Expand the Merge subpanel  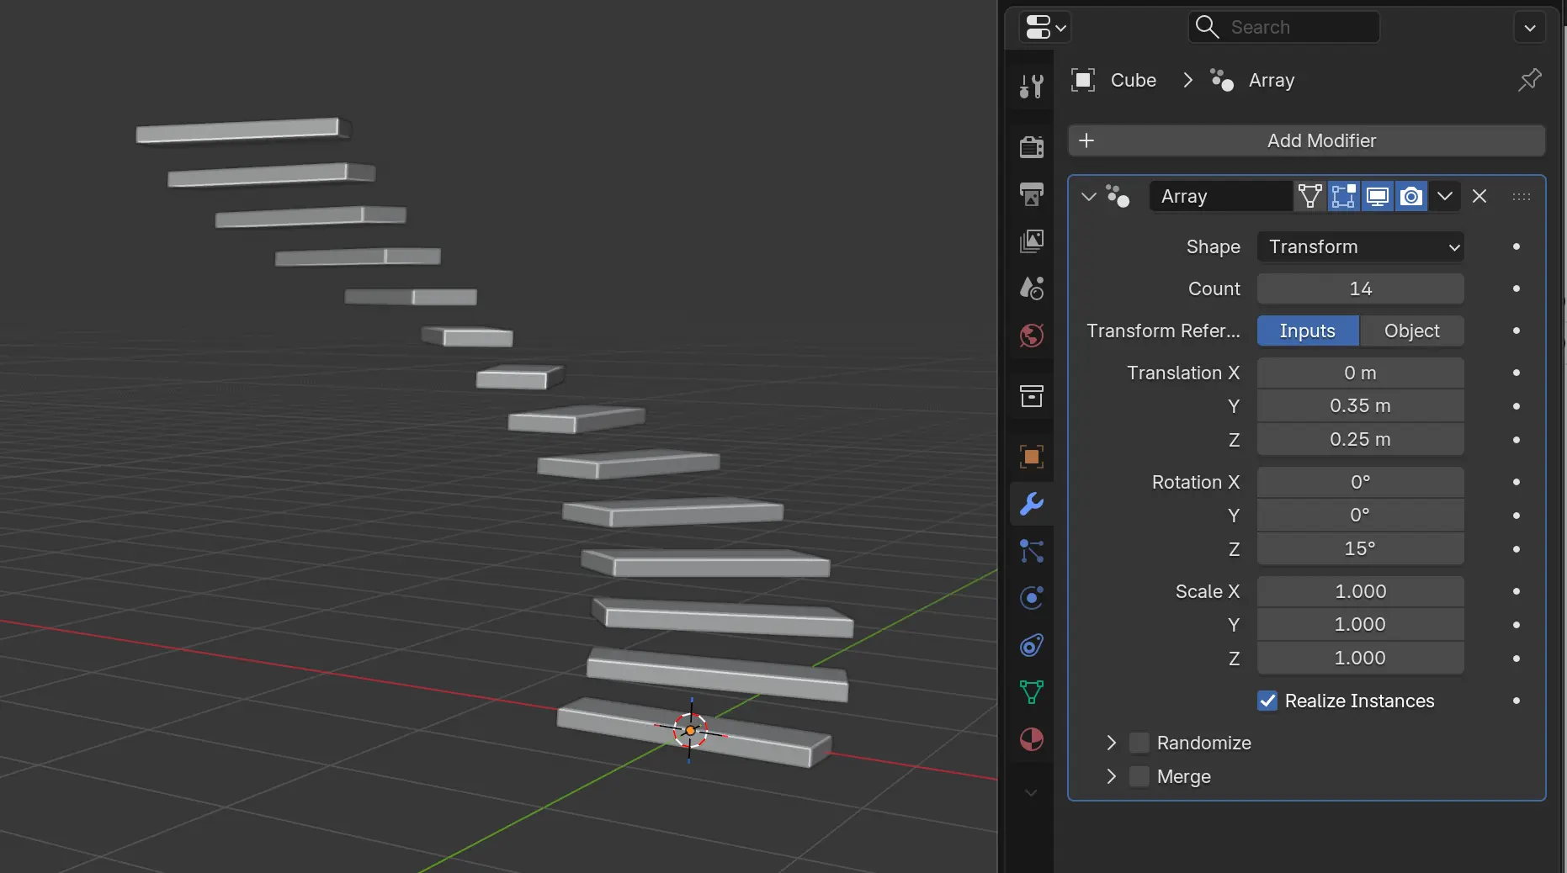click(1111, 776)
